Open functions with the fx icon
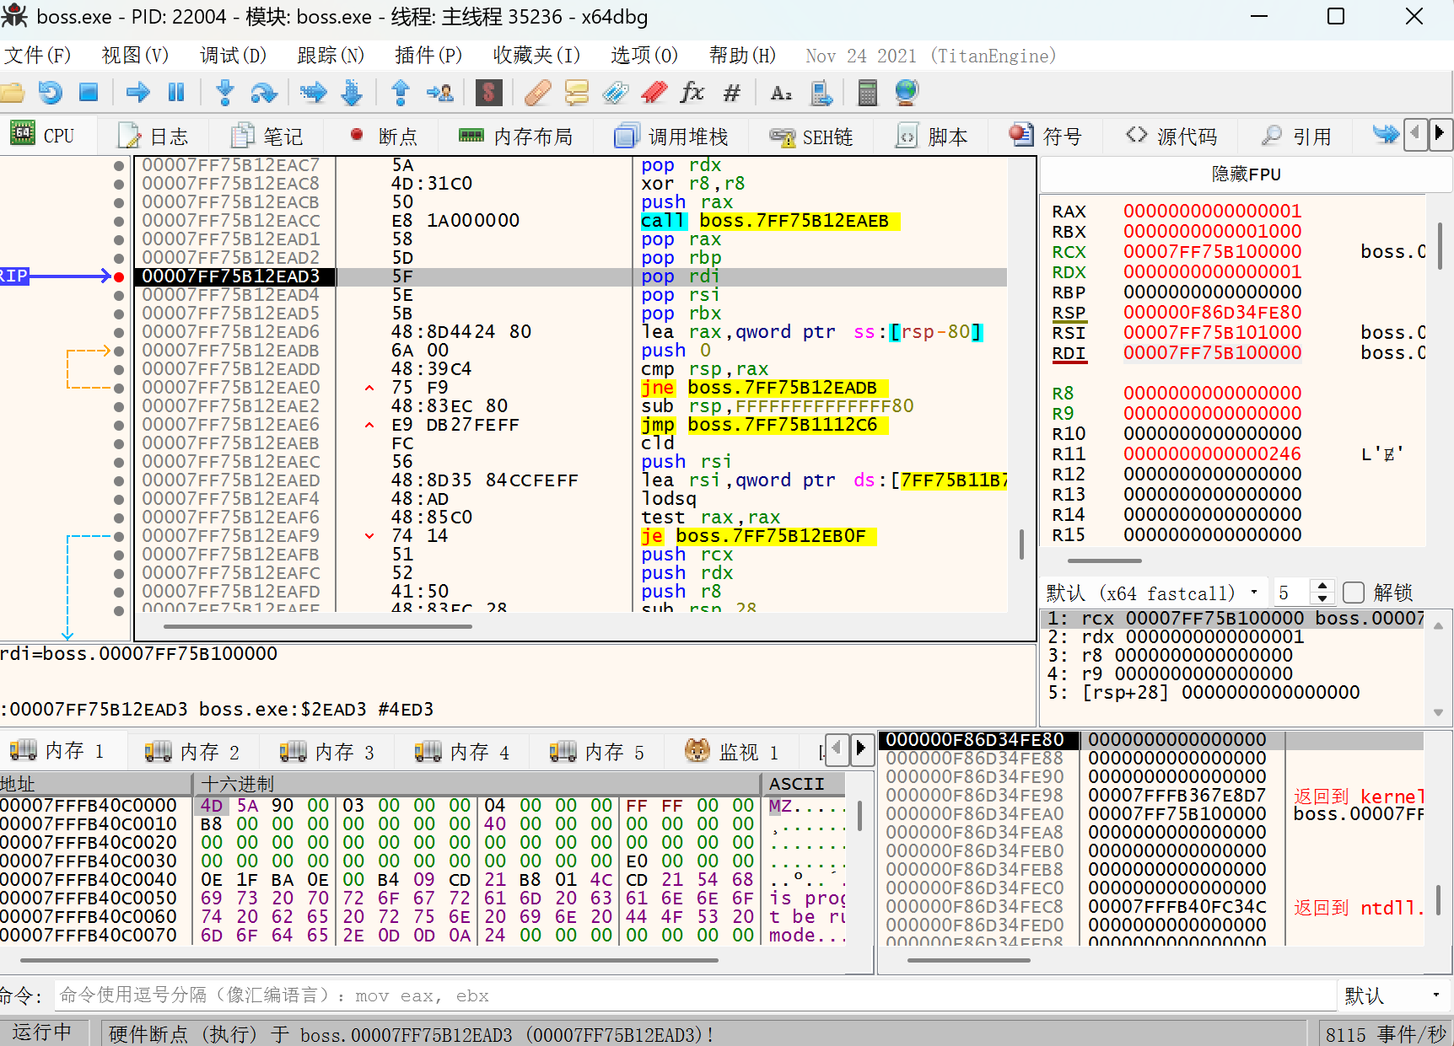This screenshot has height=1046, width=1454. click(692, 92)
